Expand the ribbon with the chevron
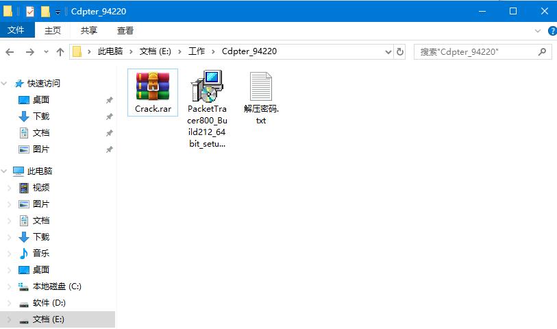 (x=537, y=31)
